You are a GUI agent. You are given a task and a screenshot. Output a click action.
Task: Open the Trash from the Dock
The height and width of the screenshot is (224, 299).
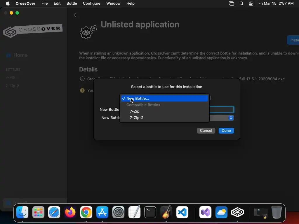pyautogui.click(x=277, y=212)
